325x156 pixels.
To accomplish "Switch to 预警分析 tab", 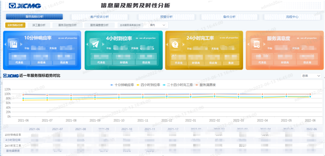I will (x=167, y=17).
